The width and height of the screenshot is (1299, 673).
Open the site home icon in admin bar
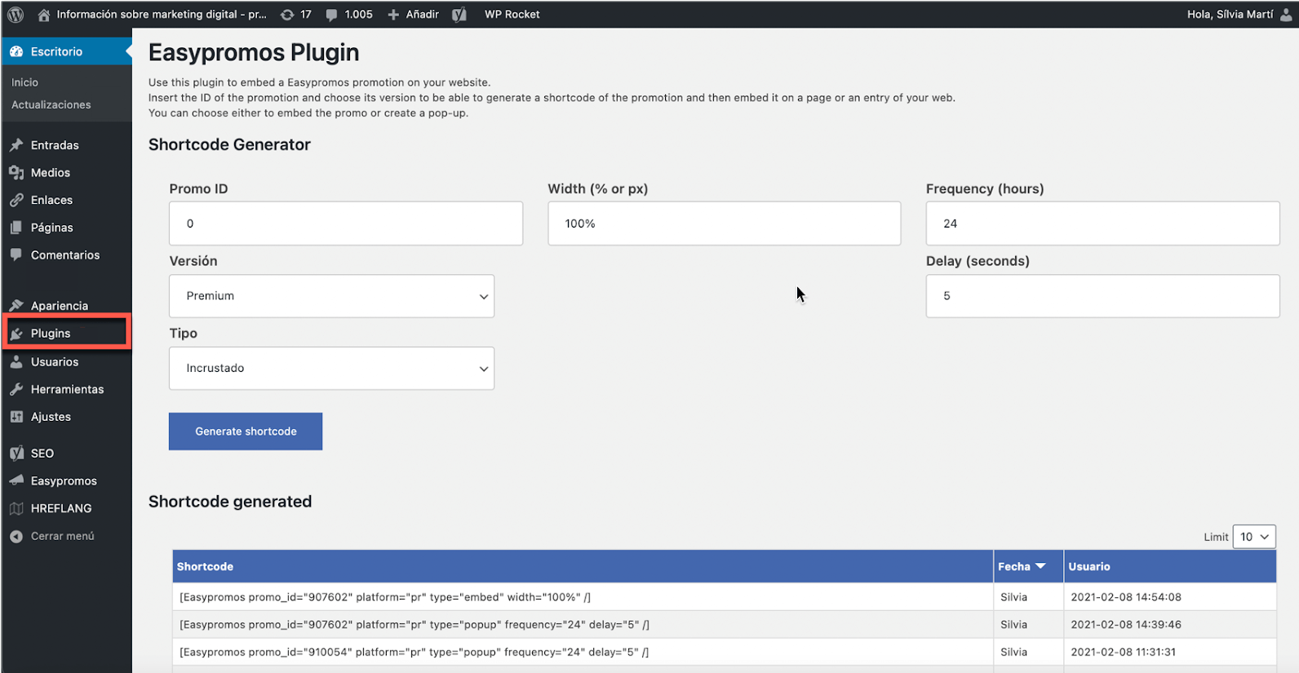44,15
